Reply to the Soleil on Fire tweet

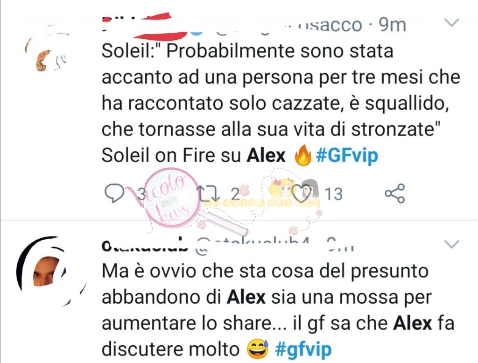point(114,193)
